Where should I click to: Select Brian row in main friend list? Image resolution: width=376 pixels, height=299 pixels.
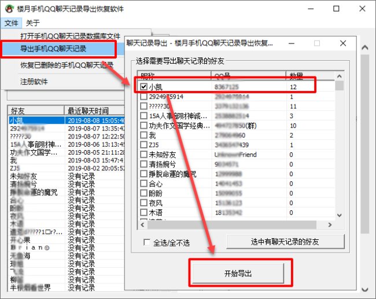point(30,247)
